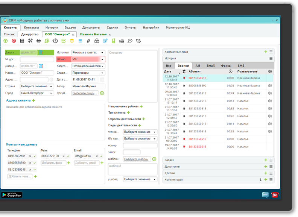This screenshot has width=298, height=217.
Task: Open the Отчеты main tab
Action: click(130, 27)
